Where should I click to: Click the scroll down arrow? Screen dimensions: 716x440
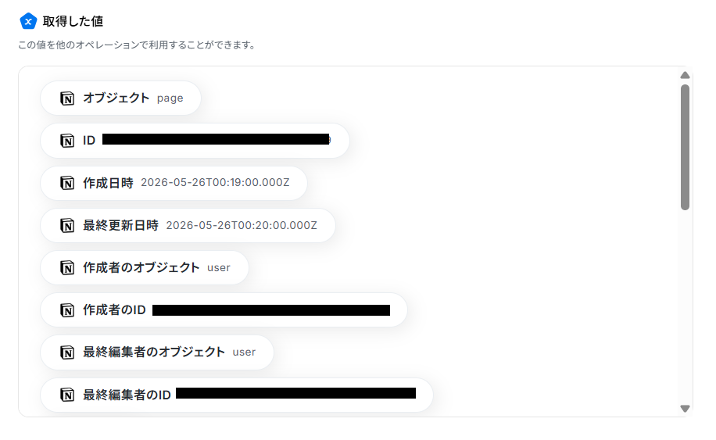pyautogui.click(x=685, y=409)
